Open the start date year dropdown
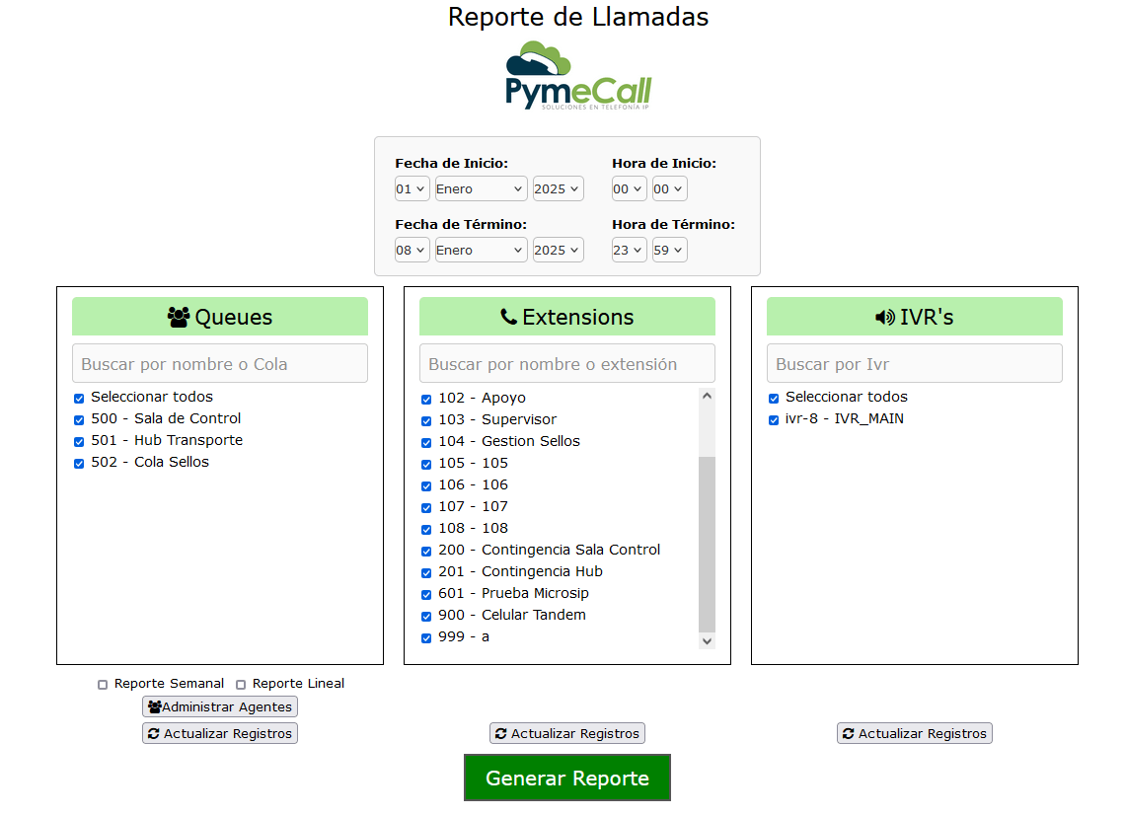 click(x=558, y=188)
